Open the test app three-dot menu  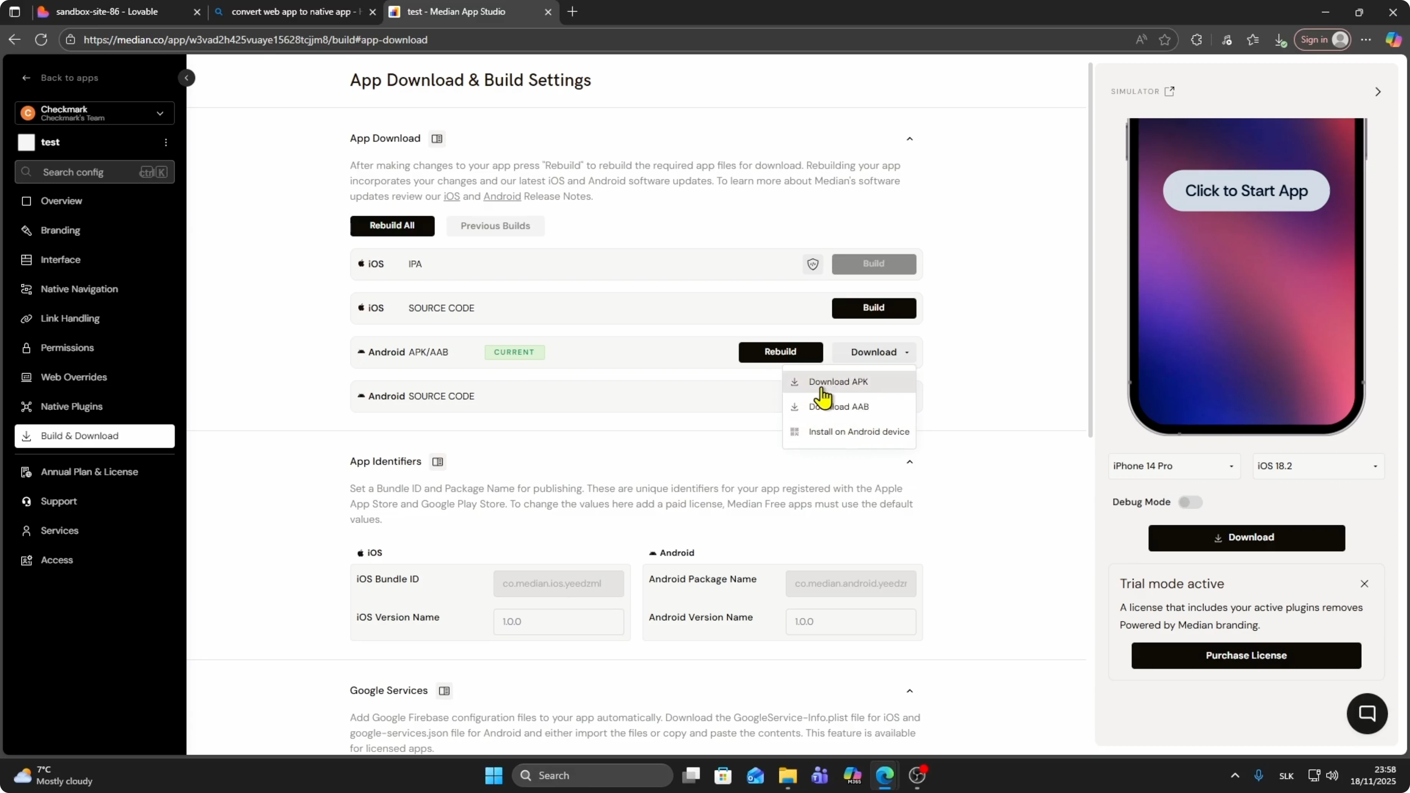pyautogui.click(x=166, y=142)
